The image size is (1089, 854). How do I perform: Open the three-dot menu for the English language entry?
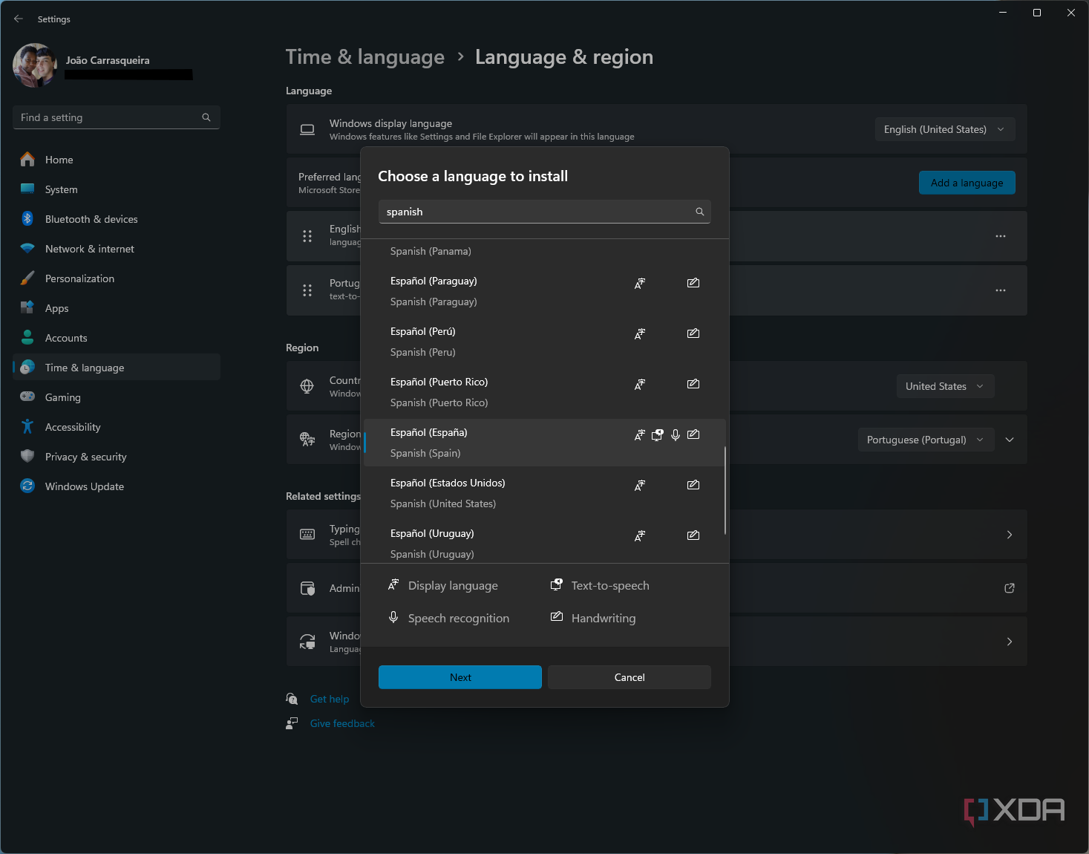(999, 236)
